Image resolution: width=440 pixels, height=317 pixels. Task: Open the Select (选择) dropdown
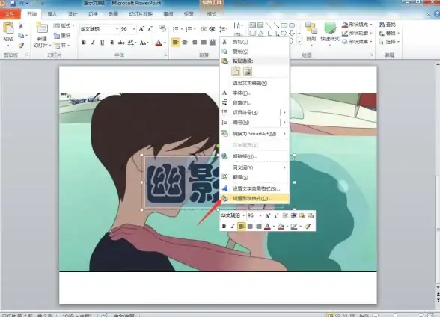pos(389,42)
